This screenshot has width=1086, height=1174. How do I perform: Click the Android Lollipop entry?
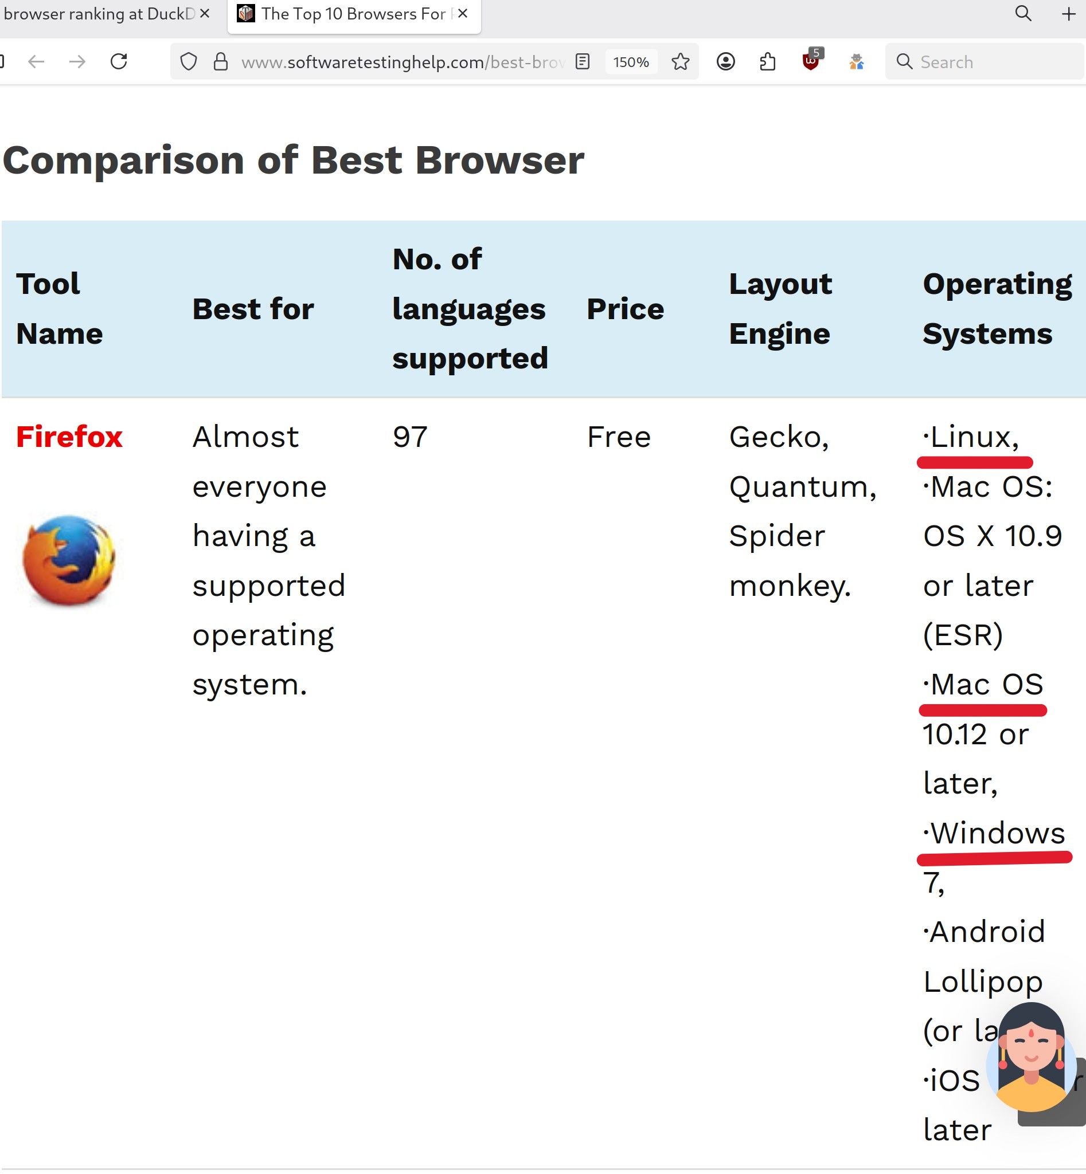pos(985,956)
